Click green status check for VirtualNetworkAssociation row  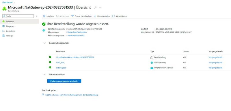coord(50,57)
